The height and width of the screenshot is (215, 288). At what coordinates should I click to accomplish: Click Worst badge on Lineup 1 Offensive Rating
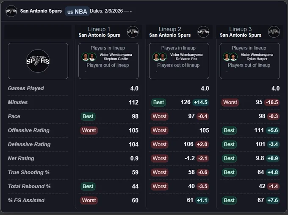coord(89,130)
